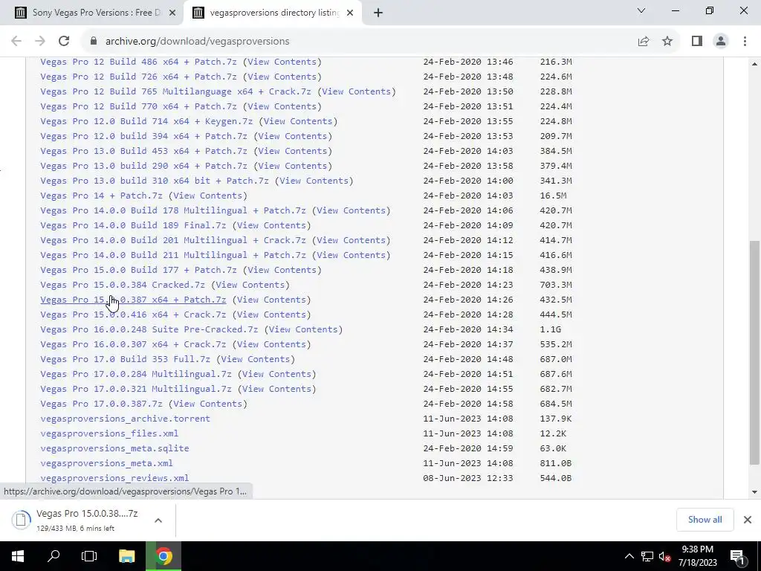Open downloading Vegas Pro 15.0.0.38 file item
The height and width of the screenshot is (571, 761).
click(x=77, y=520)
